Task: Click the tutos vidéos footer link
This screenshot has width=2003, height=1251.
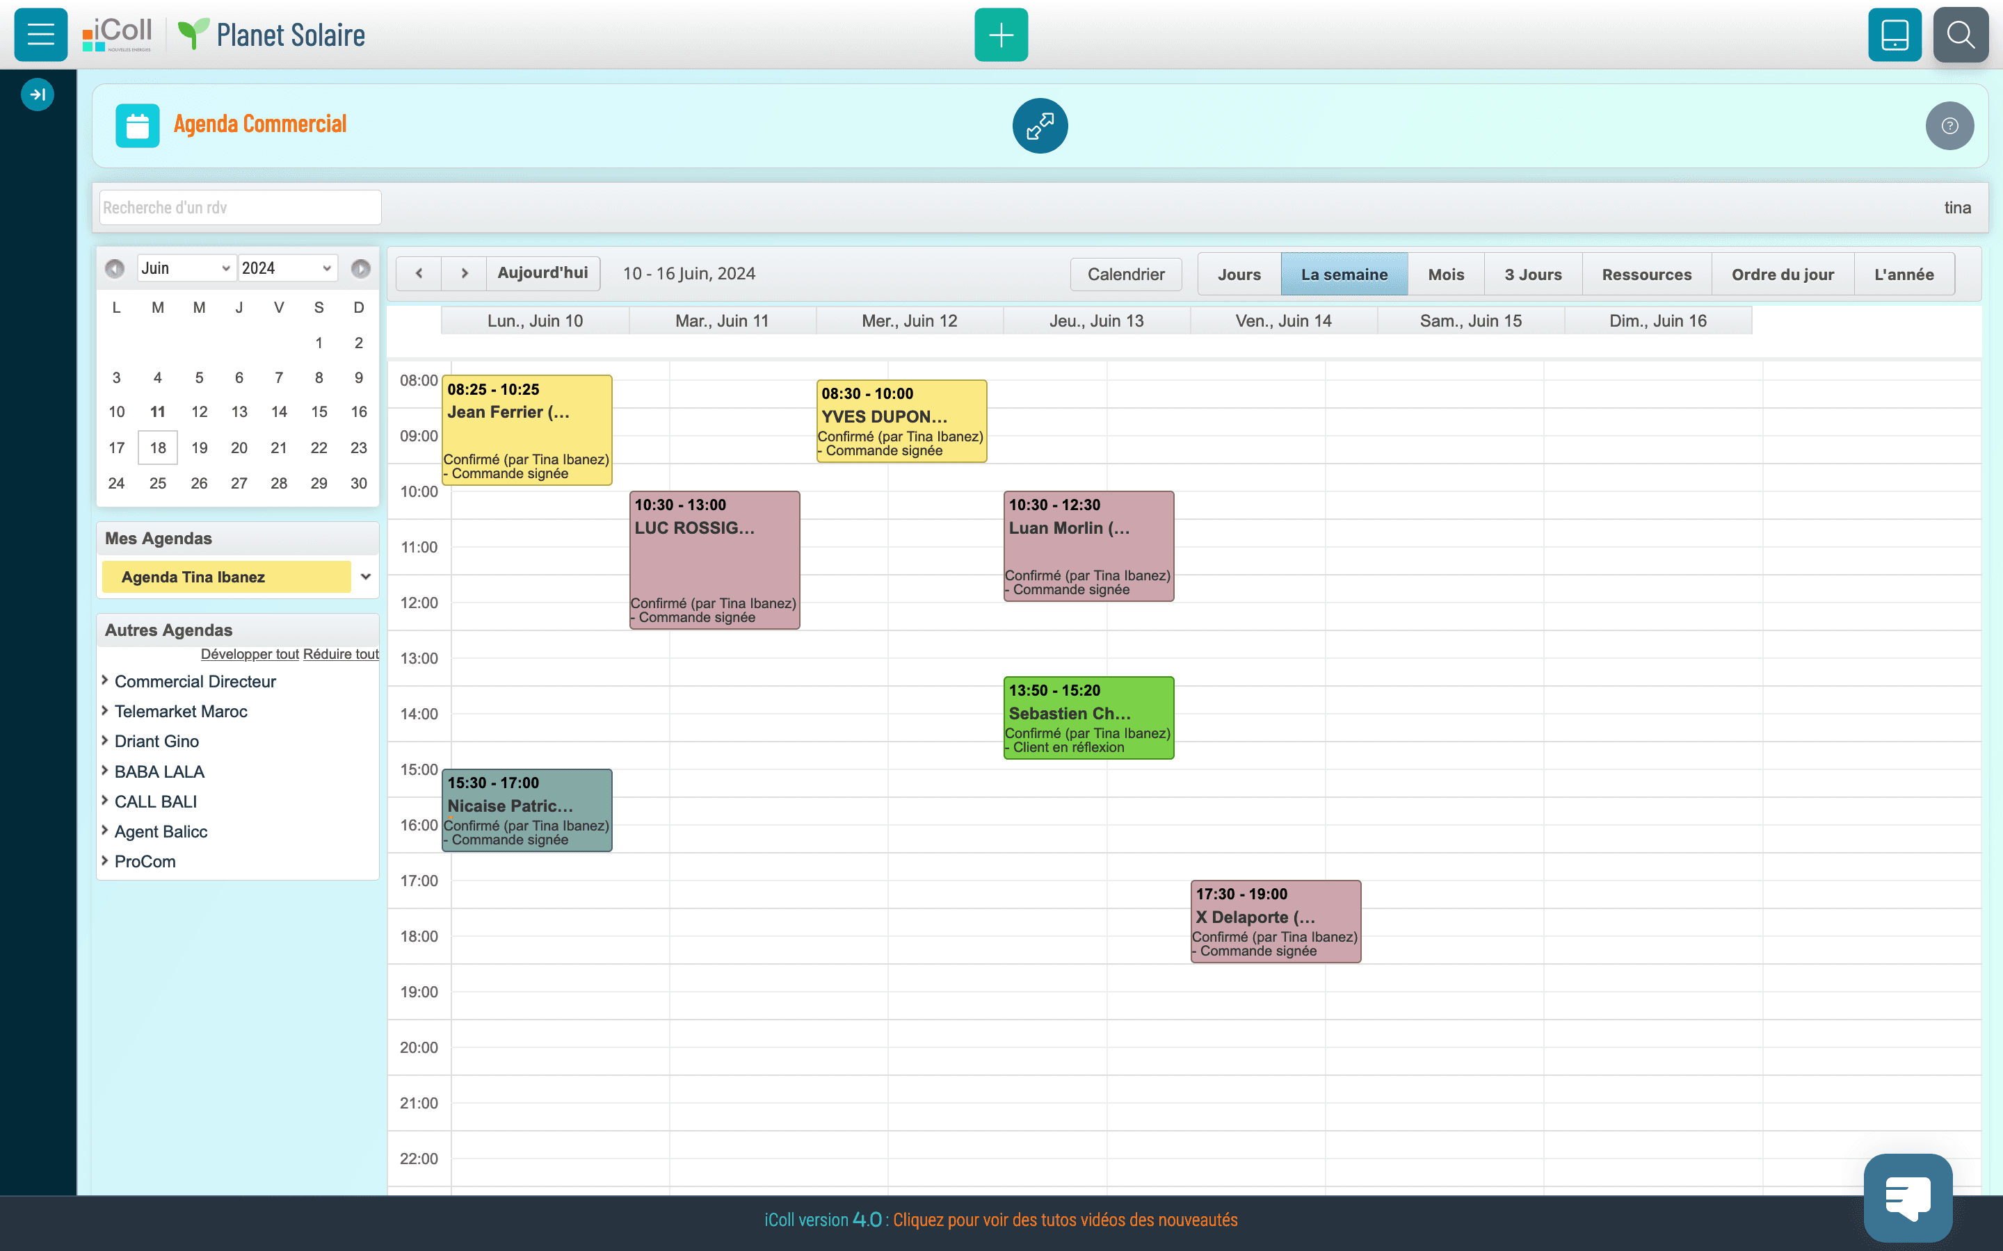Action: coord(1065,1220)
